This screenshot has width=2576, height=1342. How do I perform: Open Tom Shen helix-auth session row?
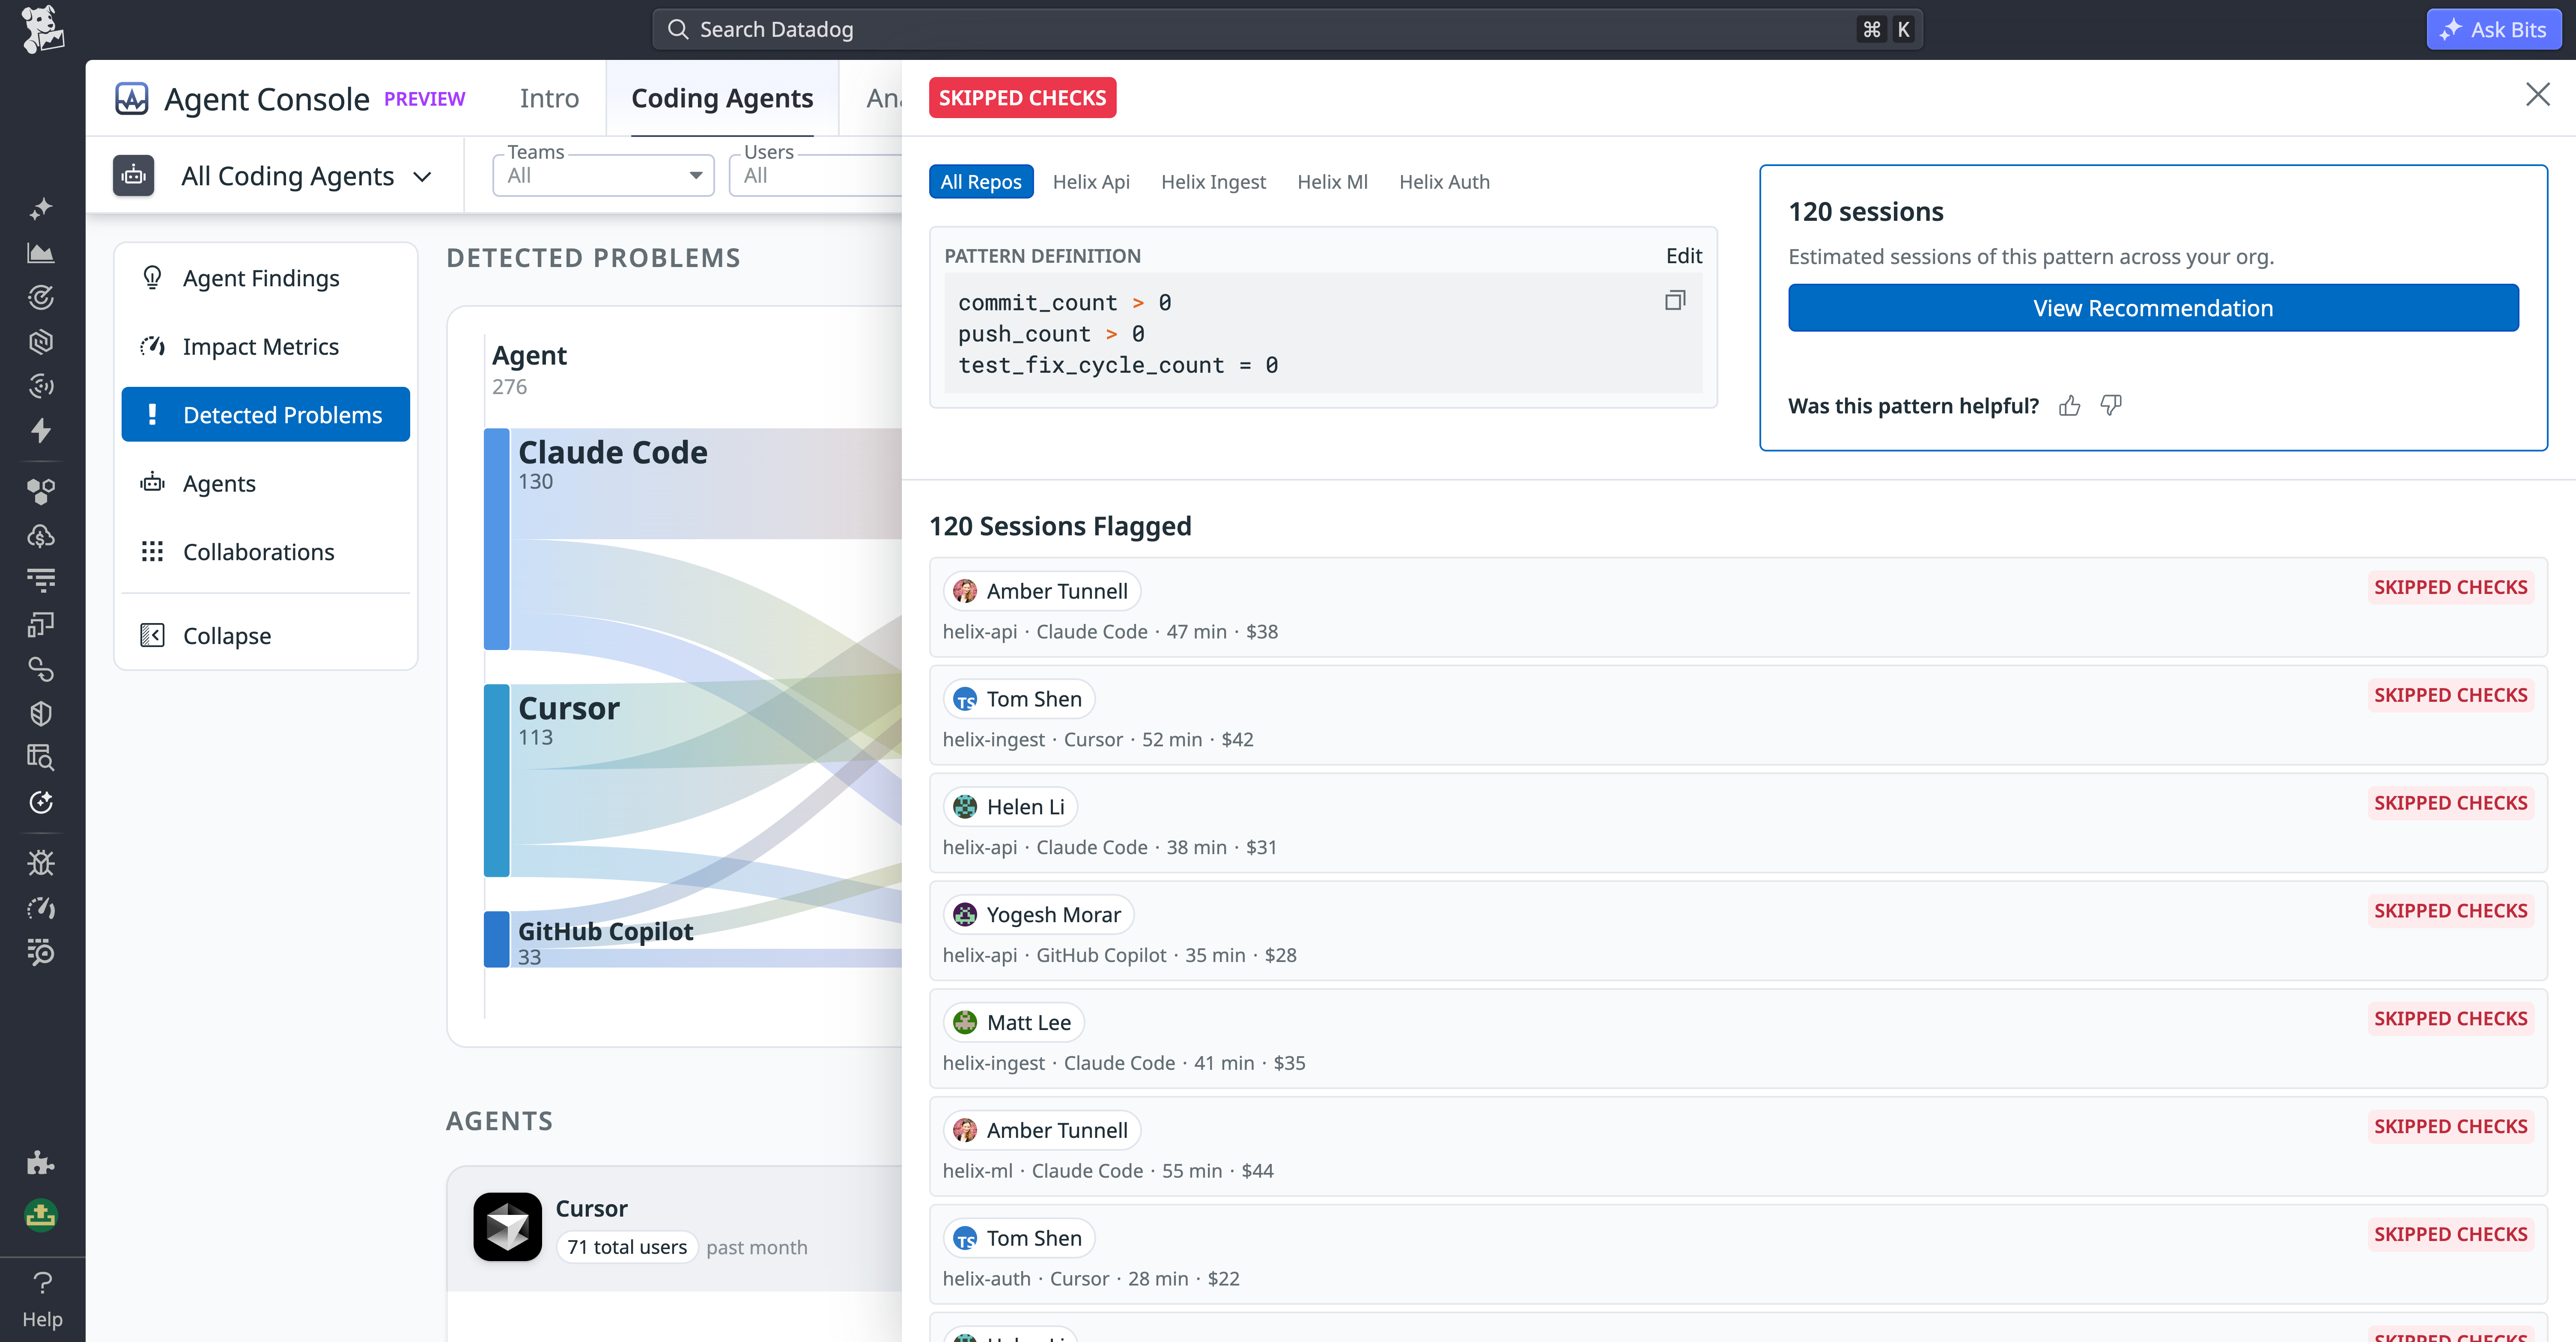[1738, 1255]
